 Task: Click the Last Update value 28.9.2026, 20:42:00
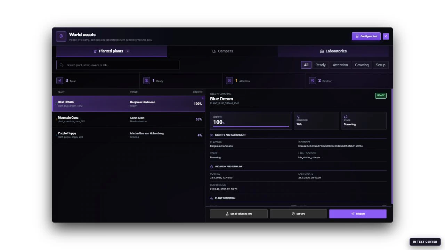[x=309, y=178]
